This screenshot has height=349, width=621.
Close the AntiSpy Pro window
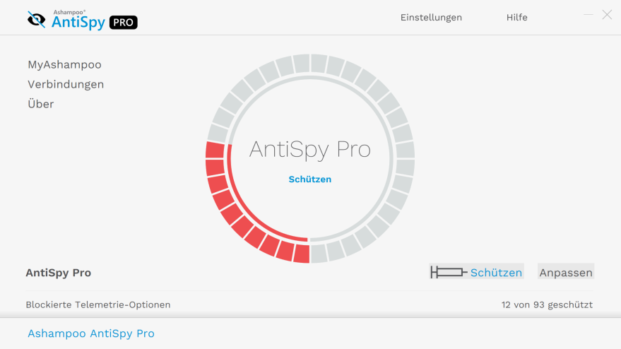pos(607,15)
